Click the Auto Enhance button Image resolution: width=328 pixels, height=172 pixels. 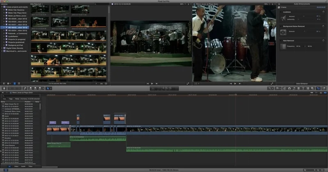point(302,84)
